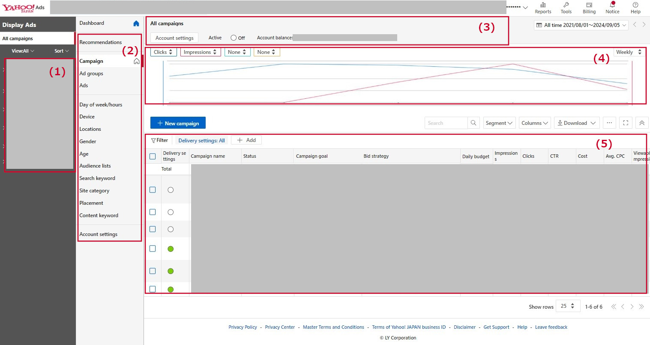Open the Tools wrench icon

[x=566, y=5]
